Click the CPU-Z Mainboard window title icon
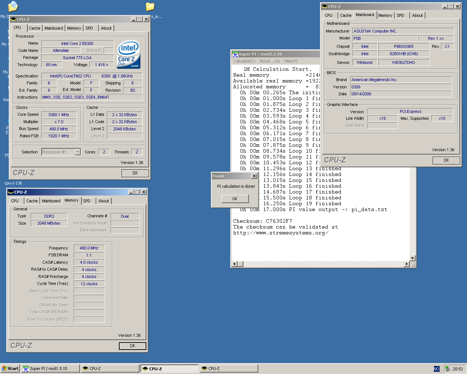This screenshot has height=374, width=467. click(x=324, y=7)
